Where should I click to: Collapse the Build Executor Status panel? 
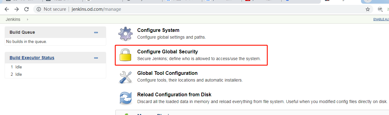[x=96, y=58]
